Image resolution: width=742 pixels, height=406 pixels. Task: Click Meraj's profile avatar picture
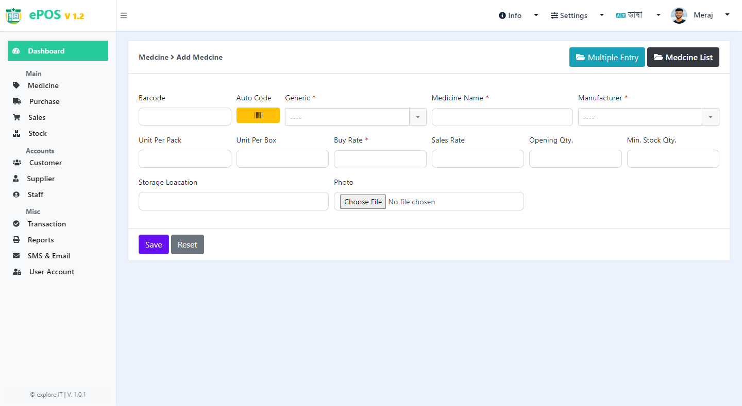point(679,15)
